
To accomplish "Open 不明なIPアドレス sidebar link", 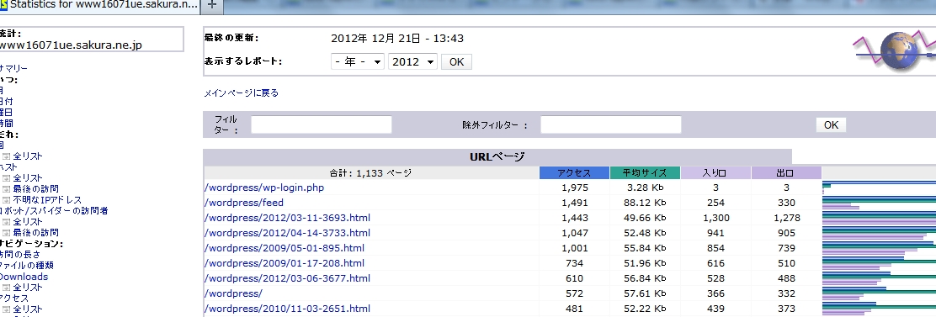I will pos(47,200).
